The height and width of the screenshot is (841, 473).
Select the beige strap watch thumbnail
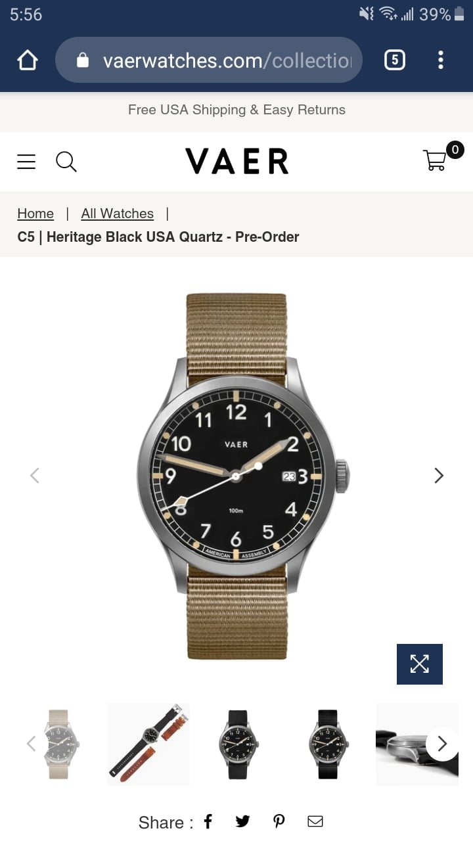(x=59, y=744)
